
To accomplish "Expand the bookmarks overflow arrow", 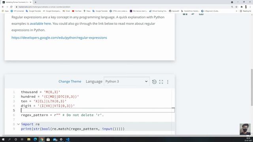I will pyautogui.click(x=236, y=11).
